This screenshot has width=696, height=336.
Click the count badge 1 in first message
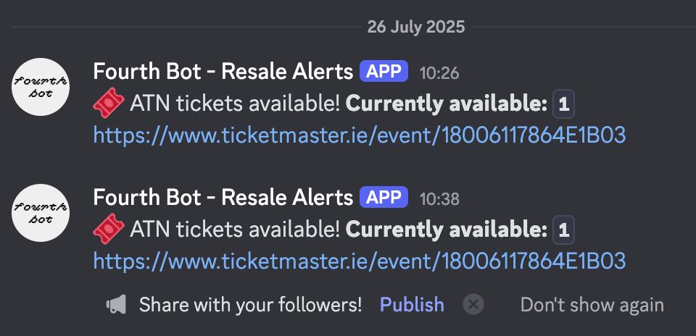(x=564, y=104)
